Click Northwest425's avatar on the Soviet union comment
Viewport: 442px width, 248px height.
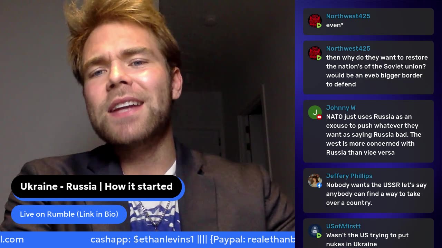click(315, 53)
